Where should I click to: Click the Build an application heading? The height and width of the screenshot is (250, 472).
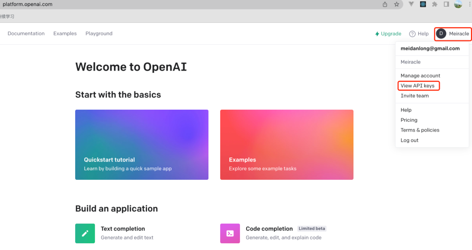pos(117,209)
